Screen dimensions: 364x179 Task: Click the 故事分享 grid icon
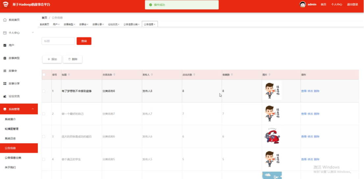pyautogui.click(x=5, y=83)
